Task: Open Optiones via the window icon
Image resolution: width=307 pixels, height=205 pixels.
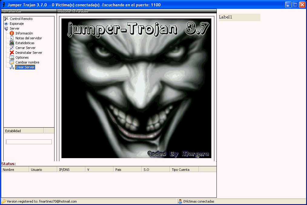Action: pos(11,57)
